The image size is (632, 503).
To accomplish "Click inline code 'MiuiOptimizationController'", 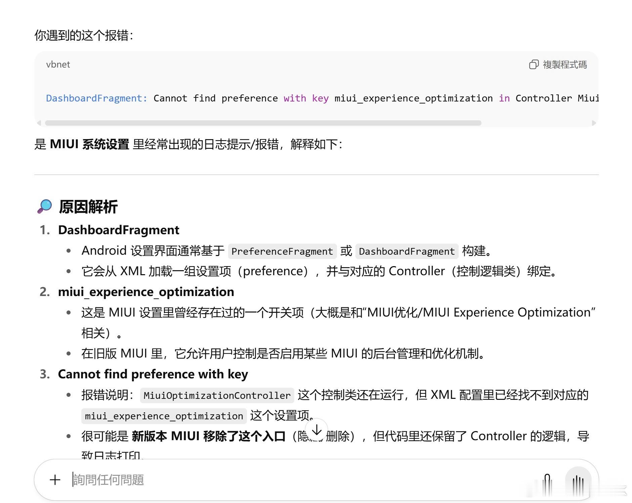I will pyautogui.click(x=217, y=395).
